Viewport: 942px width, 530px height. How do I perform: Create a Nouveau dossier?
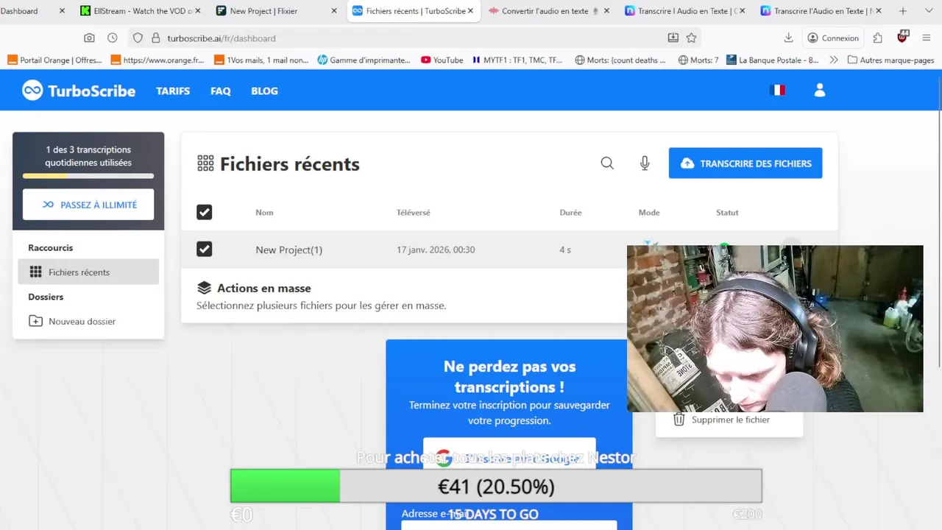click(x=72, y=321)
